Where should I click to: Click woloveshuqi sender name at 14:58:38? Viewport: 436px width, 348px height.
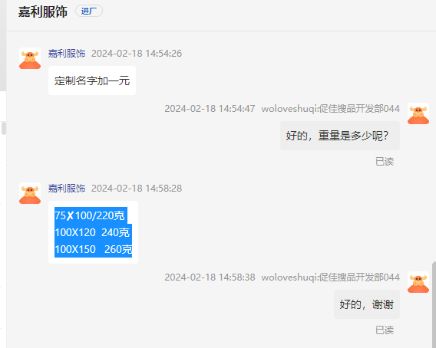[x=331, y=277]
